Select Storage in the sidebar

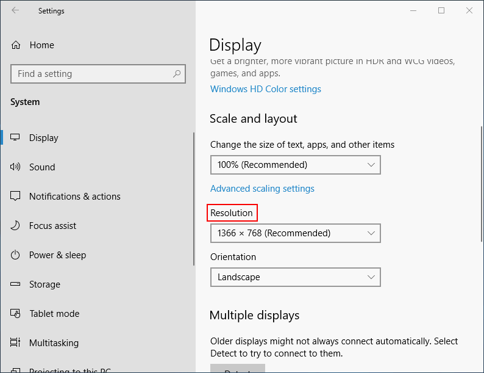[44, 284]
